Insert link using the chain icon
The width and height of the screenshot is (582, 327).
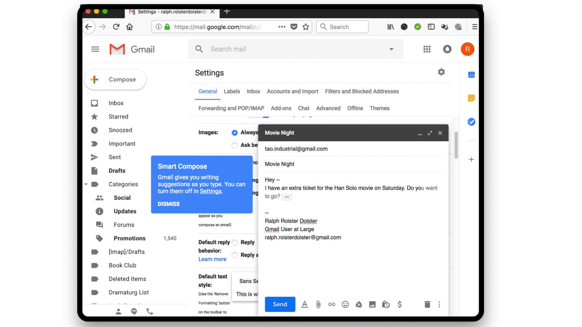331,304
